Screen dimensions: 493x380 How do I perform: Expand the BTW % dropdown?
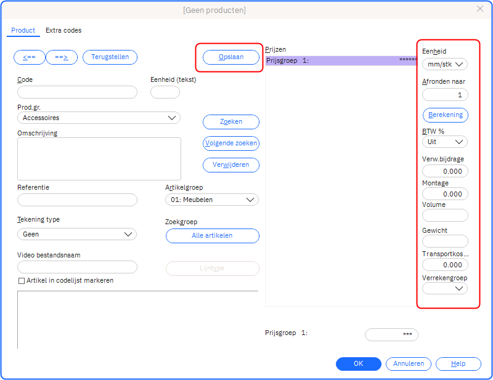(x=444, y=142)
